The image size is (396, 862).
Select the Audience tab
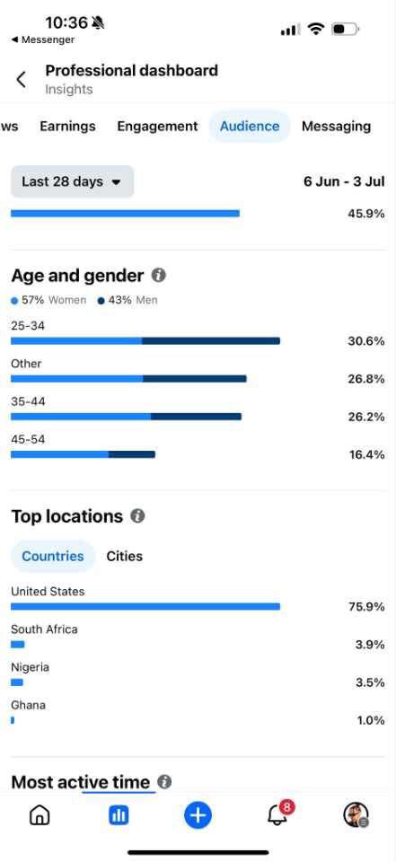click(x=250, y=126)
